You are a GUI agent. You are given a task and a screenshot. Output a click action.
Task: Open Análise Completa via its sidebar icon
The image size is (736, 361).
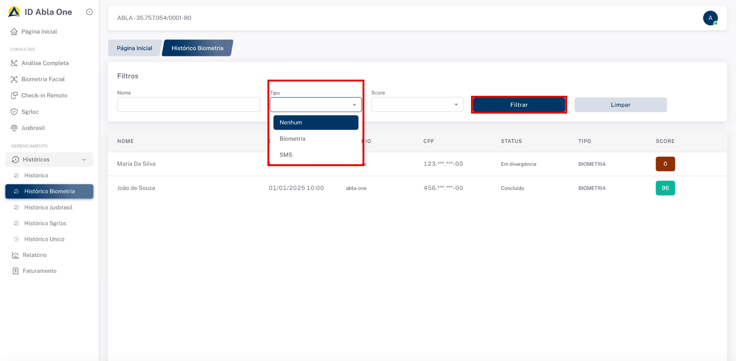[x=14, y=63]
